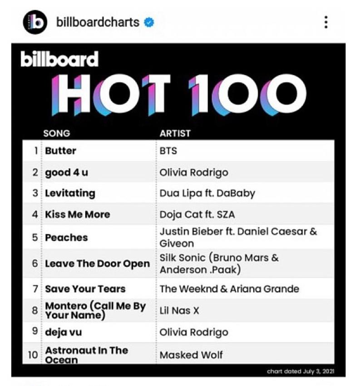Select Lil Nas X artist entry
The height and width of the screenshot is (386, 351).
point(179,311)
